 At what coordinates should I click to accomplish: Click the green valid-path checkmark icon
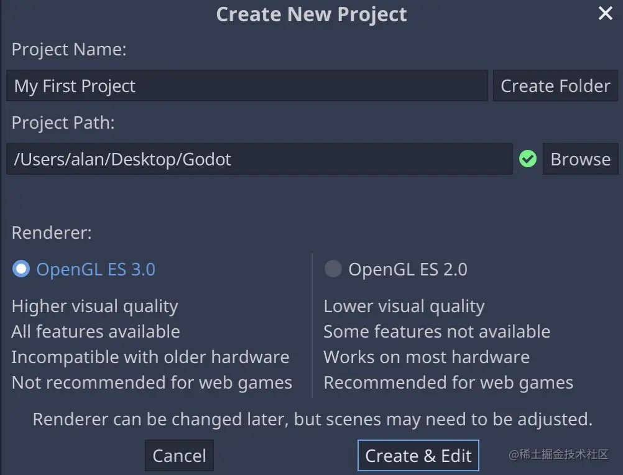(x=528, y=159)
